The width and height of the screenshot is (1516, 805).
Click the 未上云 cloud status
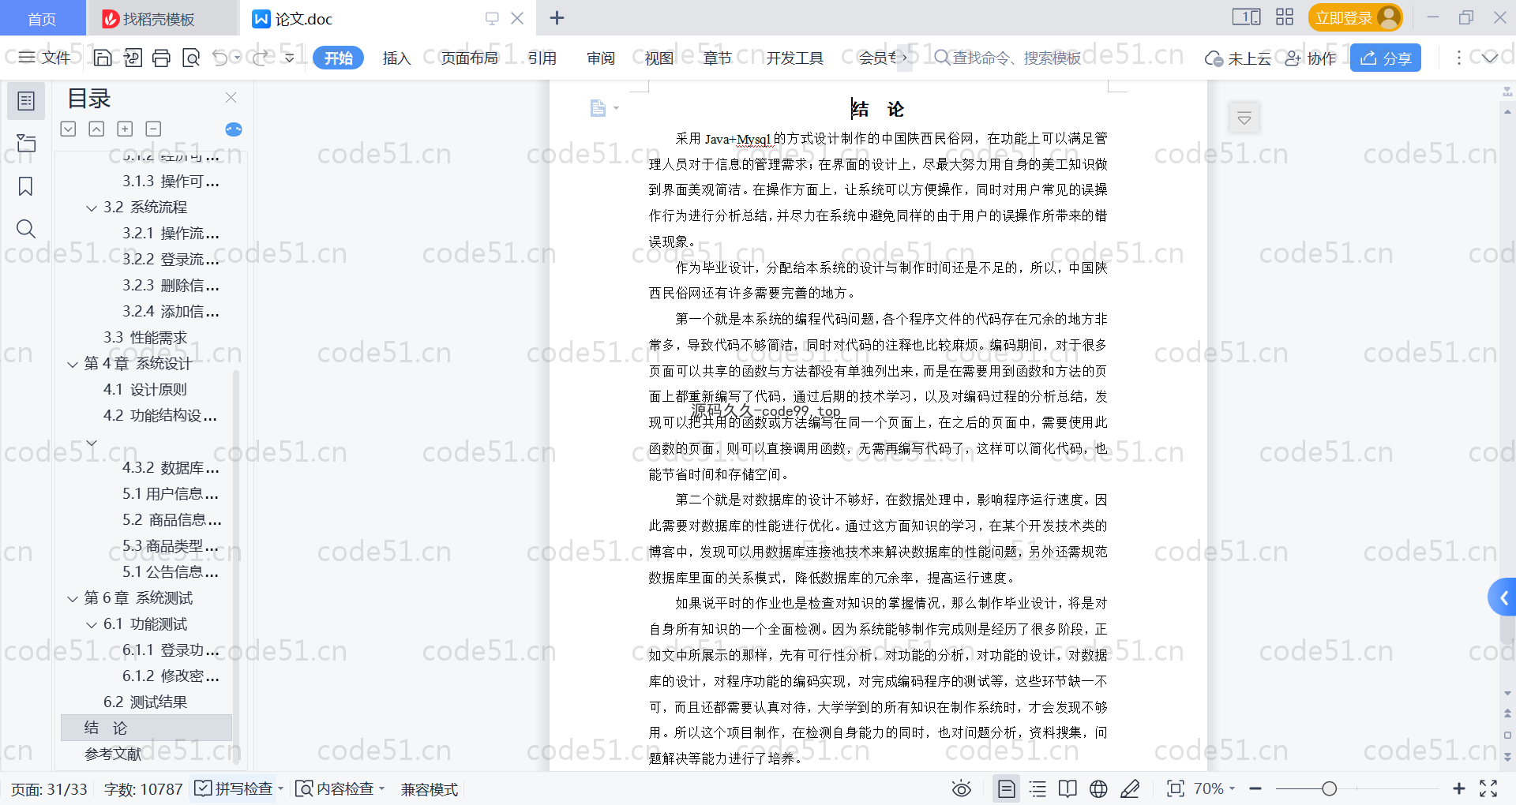(x=1238, y=58)
